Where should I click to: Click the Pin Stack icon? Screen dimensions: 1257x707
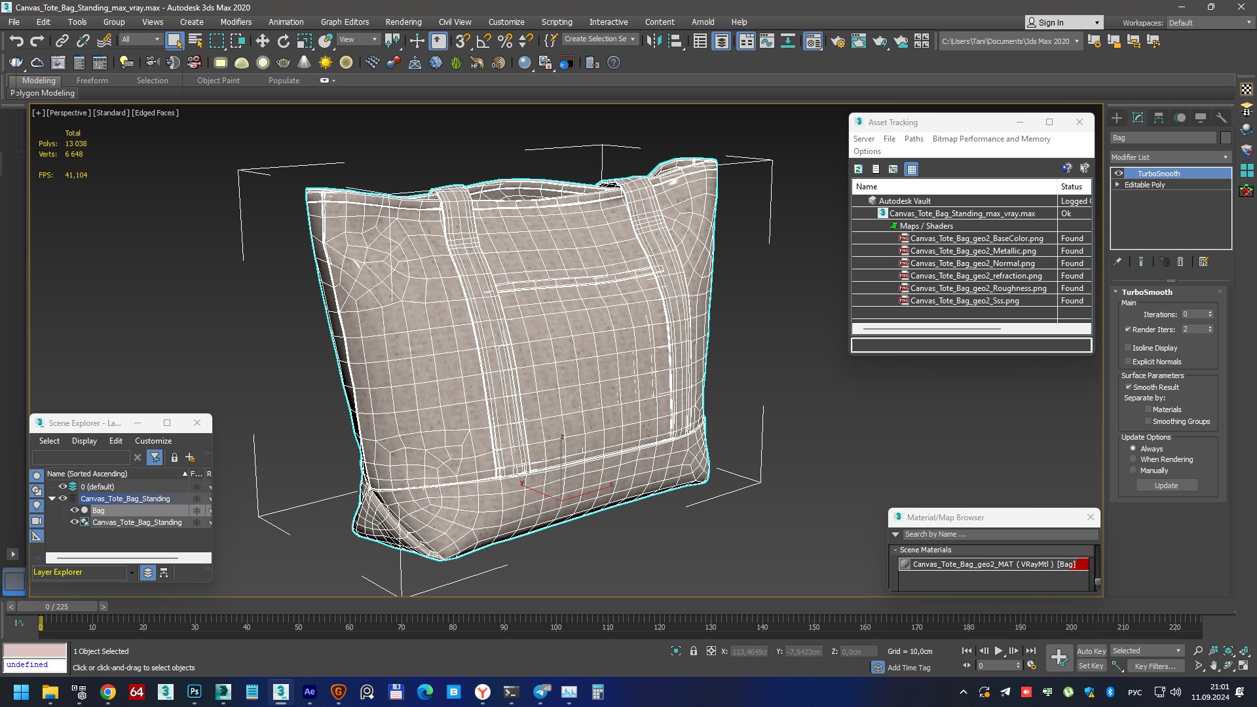tap(1117, 261)
